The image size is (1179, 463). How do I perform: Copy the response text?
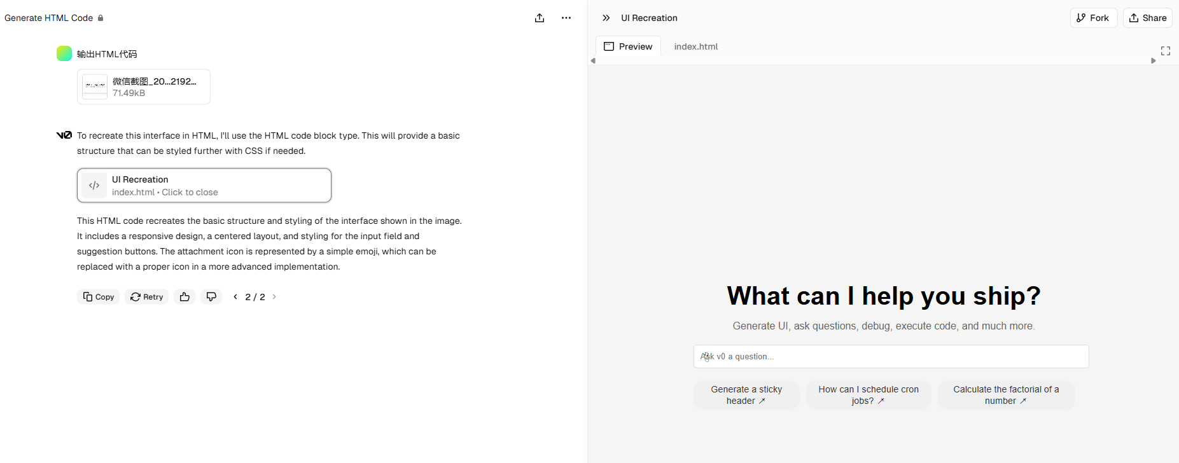click(x=99, y=297)
